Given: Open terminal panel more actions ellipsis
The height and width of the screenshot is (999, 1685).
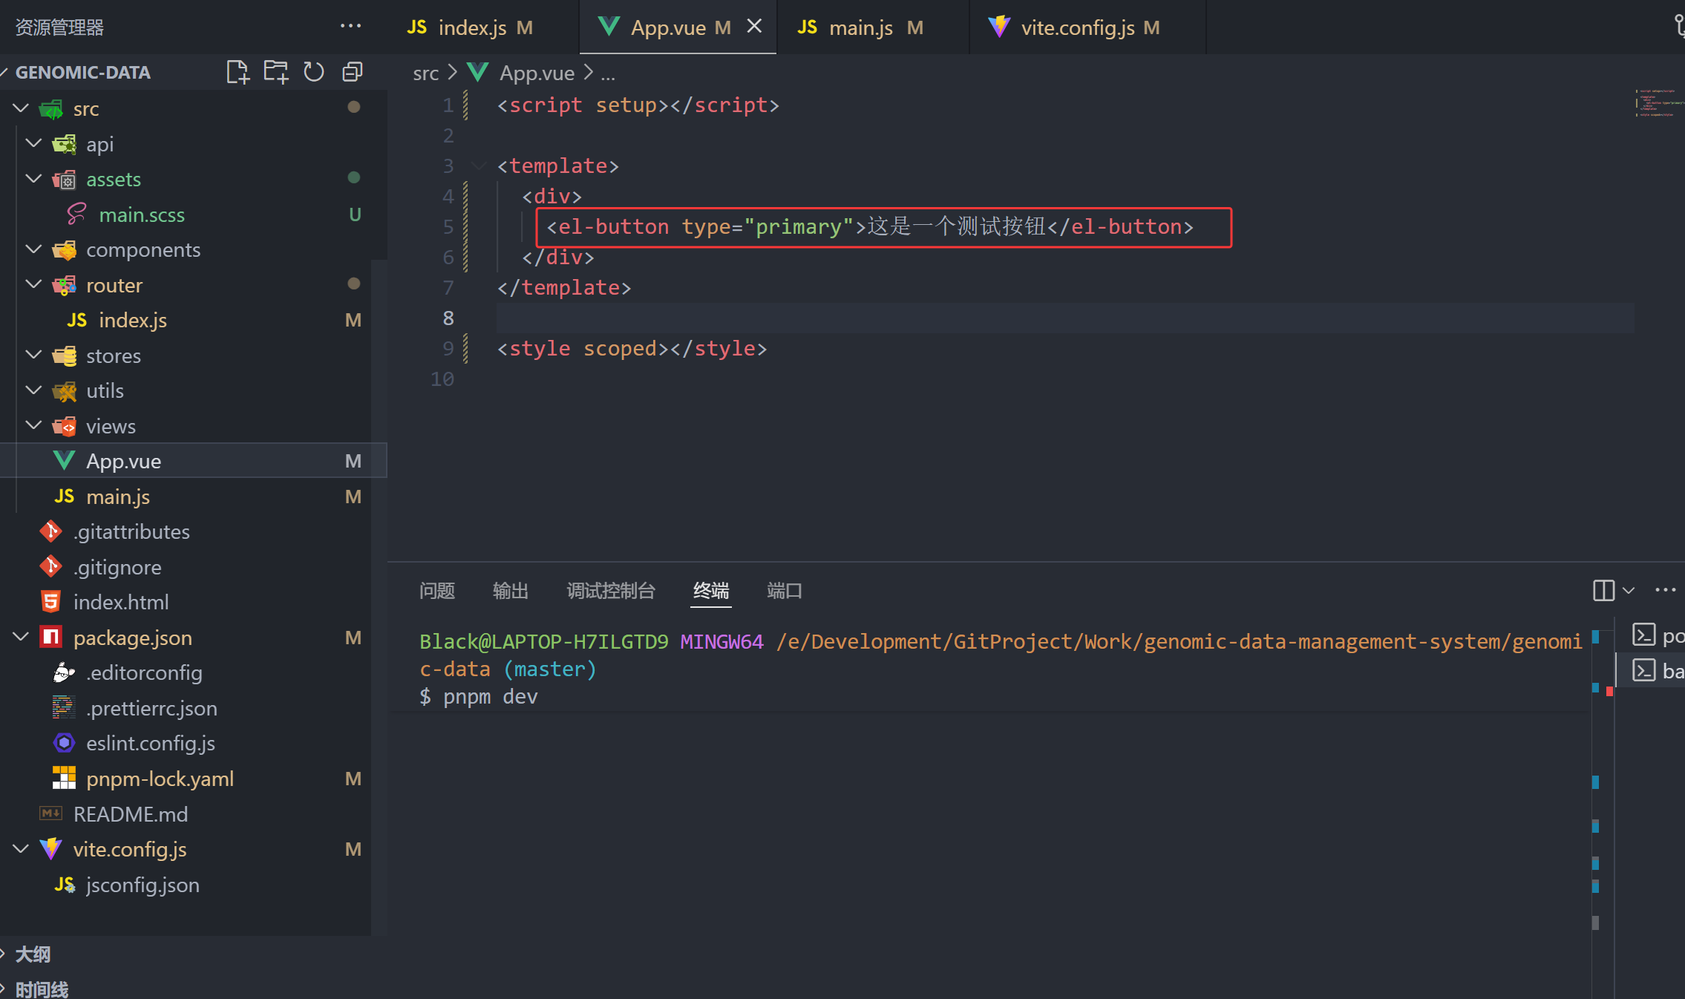Looking at the screenshot, I should tap(1665, 591).
